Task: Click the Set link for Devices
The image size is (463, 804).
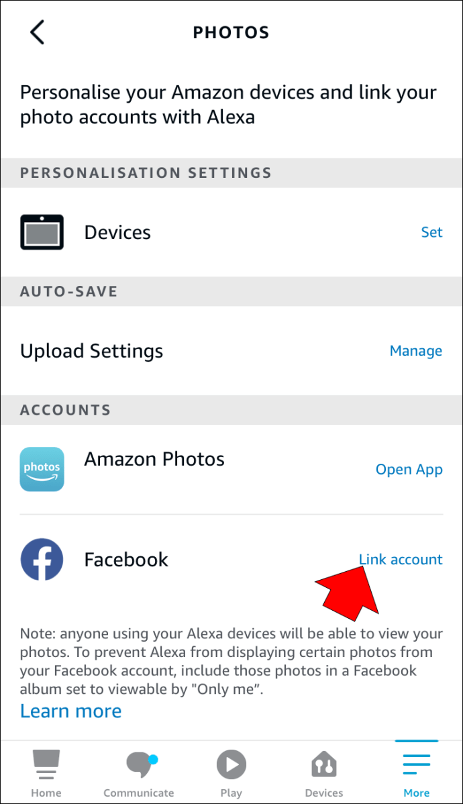Action: 431,232
